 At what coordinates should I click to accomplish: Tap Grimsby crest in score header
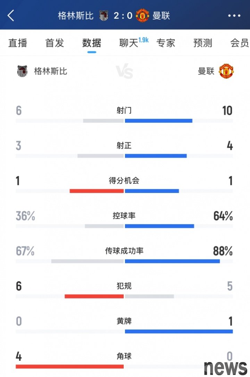pos(104,16)
